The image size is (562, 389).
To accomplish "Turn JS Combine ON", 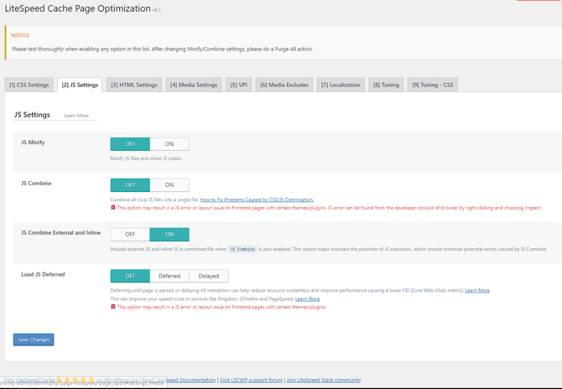I will point(169,184).
